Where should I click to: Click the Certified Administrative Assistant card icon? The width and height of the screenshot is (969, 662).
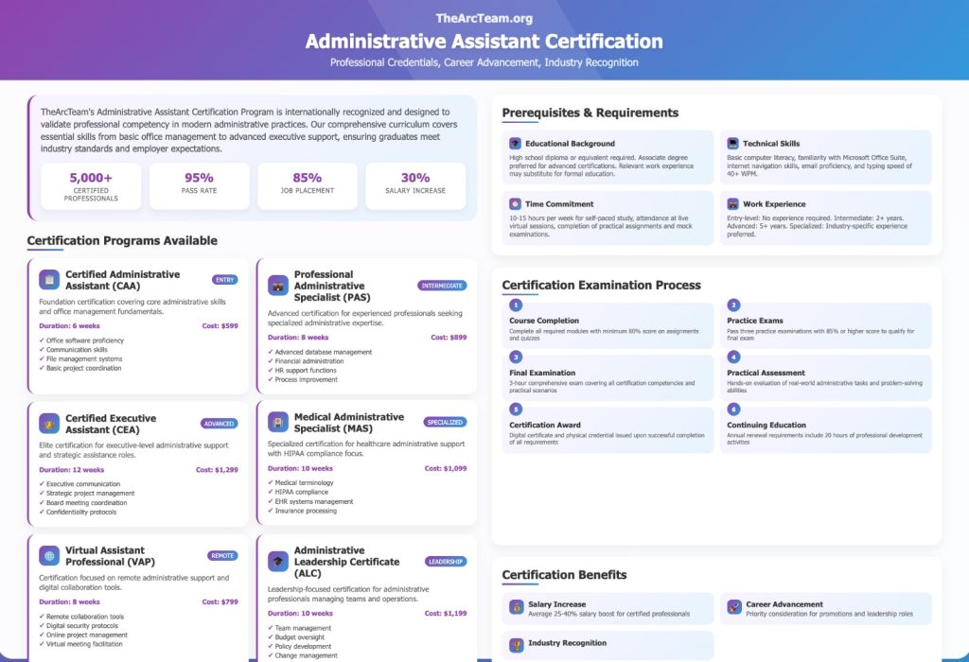(49, 280)
